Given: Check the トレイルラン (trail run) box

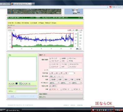Looking at the screenshot, I should tap(69, 67).
